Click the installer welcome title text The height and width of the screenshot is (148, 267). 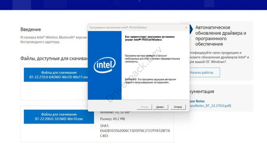coord(150,38)
